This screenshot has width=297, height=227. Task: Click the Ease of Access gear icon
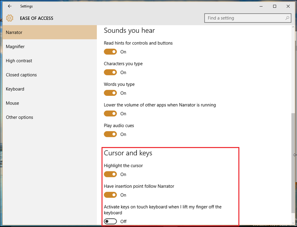coord(10,18)
